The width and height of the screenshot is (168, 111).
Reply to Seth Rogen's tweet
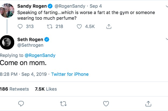(x=21, y=103)
